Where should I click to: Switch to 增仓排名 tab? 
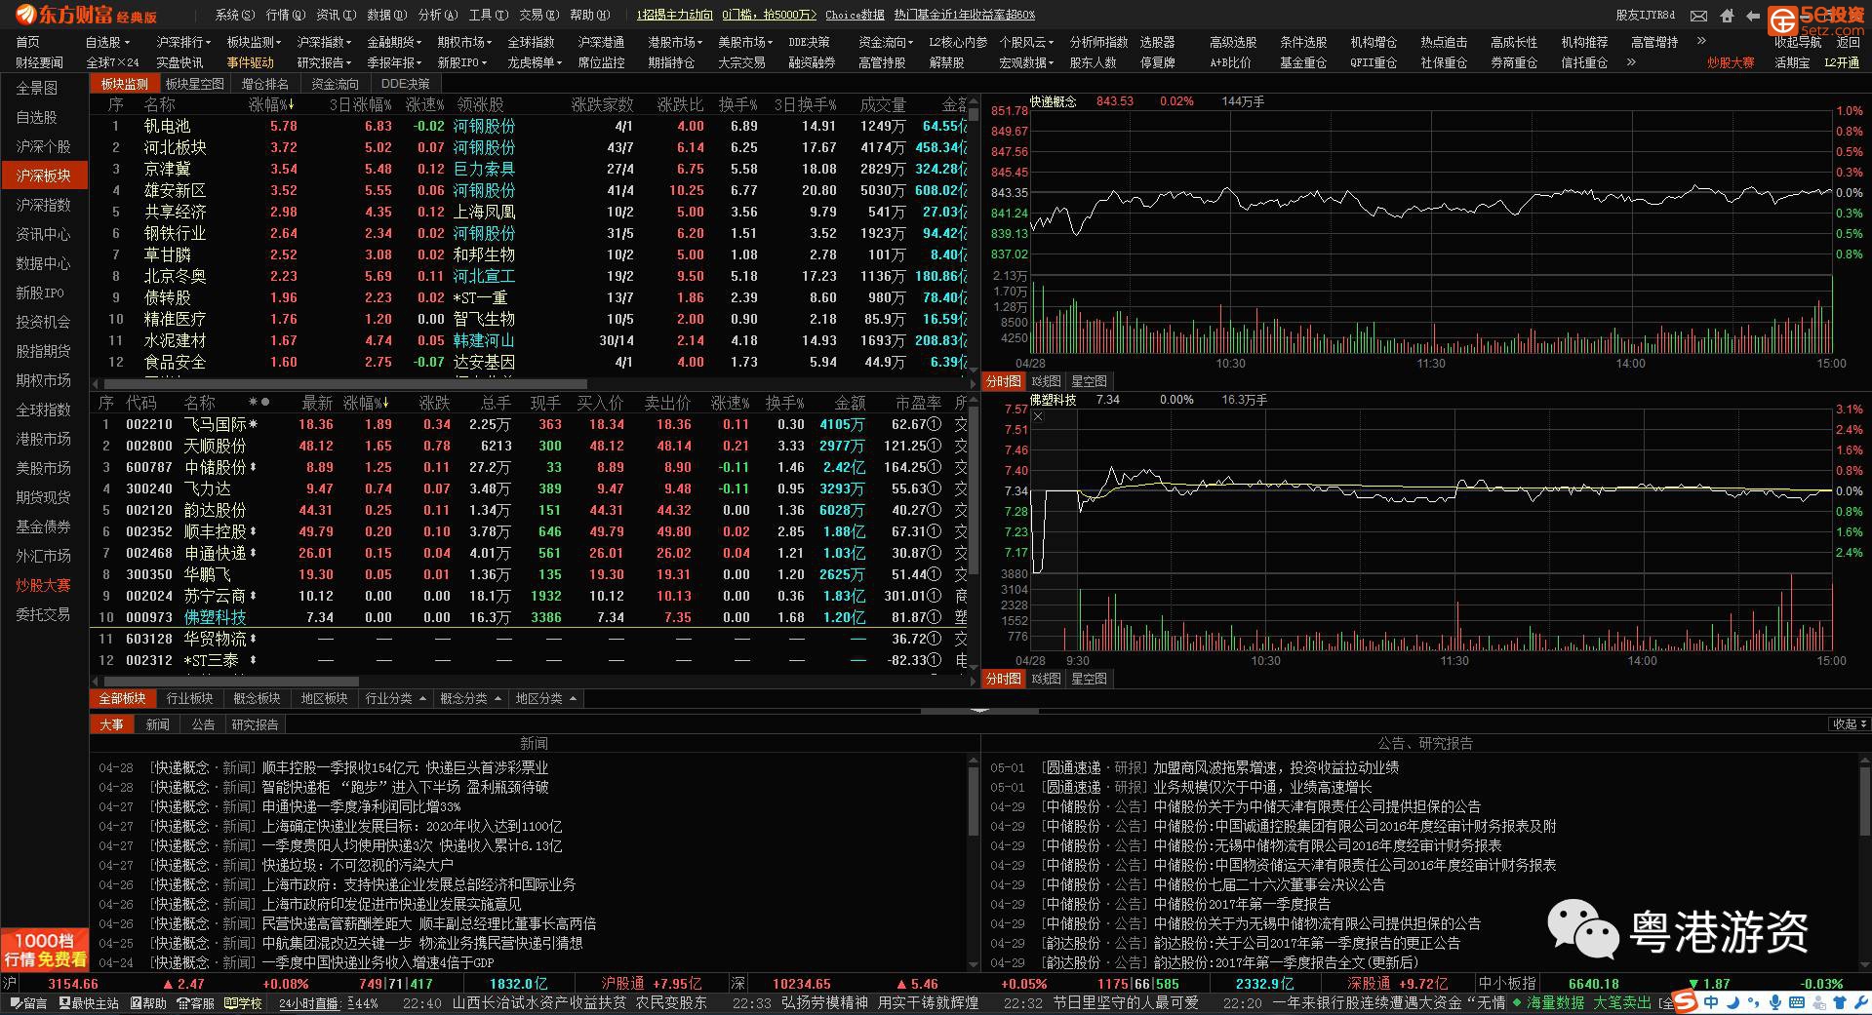265,84
